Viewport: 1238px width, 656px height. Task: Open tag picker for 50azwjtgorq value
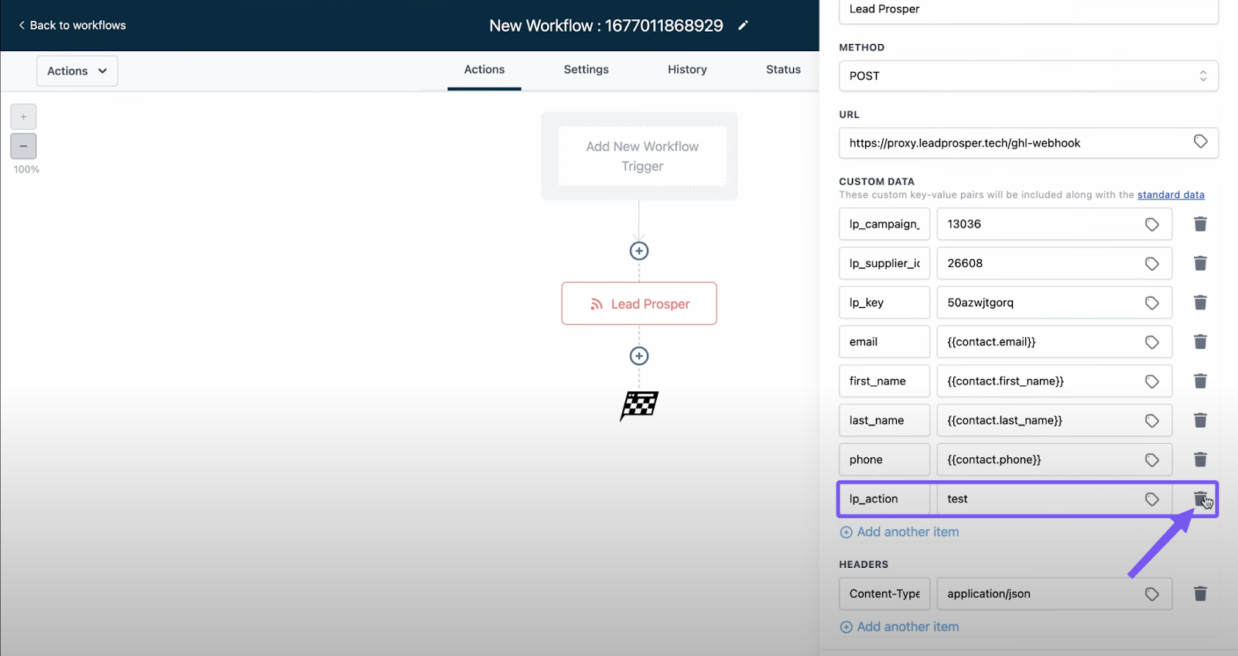pyautogui.click(x=1152, y=303)
